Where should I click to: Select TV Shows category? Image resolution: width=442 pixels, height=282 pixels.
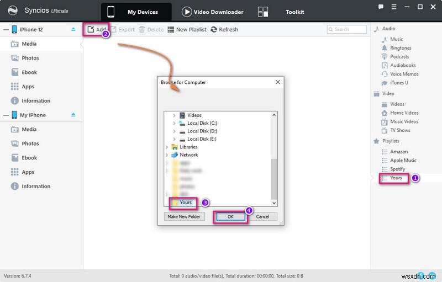pyautogui.click(x=399, y=130)
